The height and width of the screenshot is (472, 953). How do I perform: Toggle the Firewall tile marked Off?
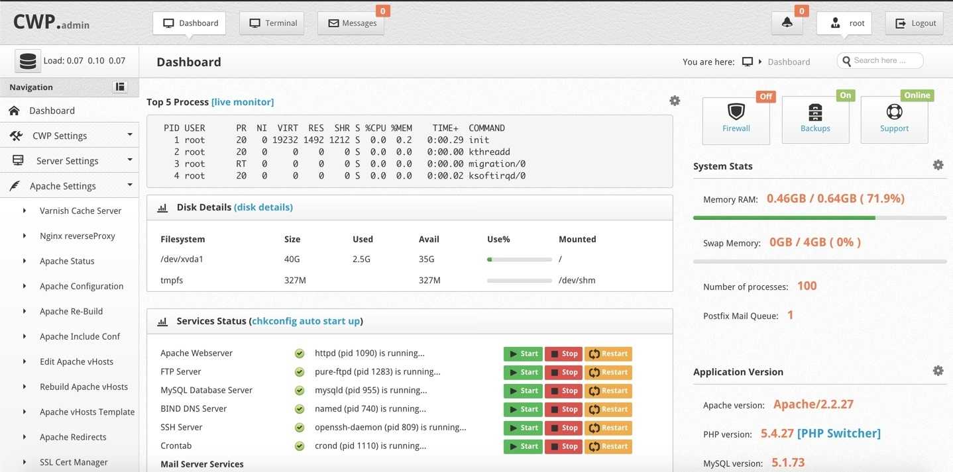736,119
